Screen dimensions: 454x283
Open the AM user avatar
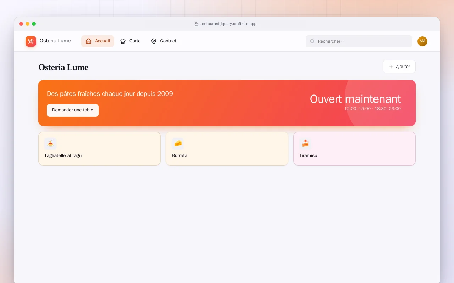tap(422, 41)
